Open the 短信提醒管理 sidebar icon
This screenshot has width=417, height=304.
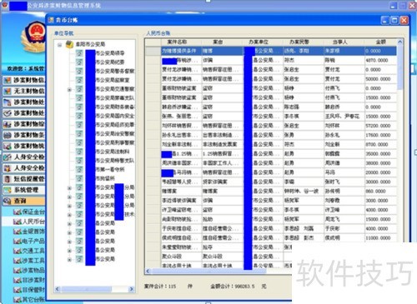[8, 179]
